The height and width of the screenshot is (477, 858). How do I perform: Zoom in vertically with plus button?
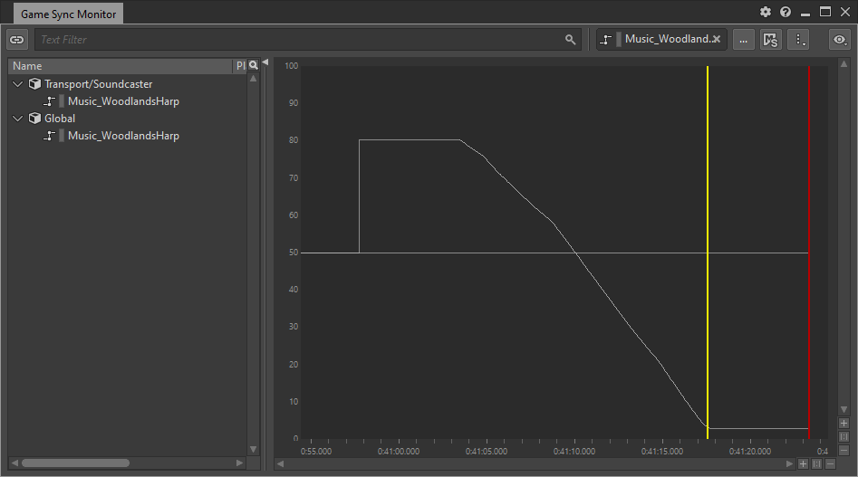pyautogui.click(x=844, y=424)
